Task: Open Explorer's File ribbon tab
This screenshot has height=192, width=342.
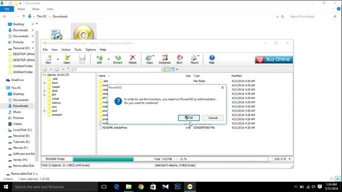Action: click(x=7, y=9)
